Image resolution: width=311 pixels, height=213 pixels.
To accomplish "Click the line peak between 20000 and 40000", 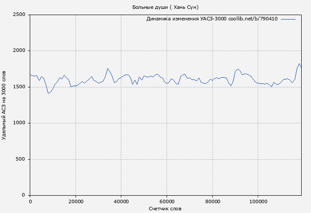I will (x=108, y=69).
